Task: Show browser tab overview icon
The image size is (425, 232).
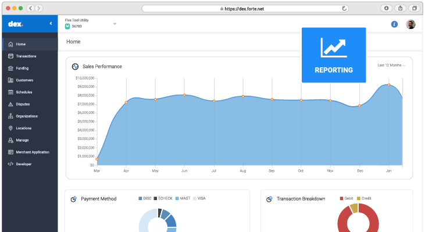Action: [x=415, y=8]
